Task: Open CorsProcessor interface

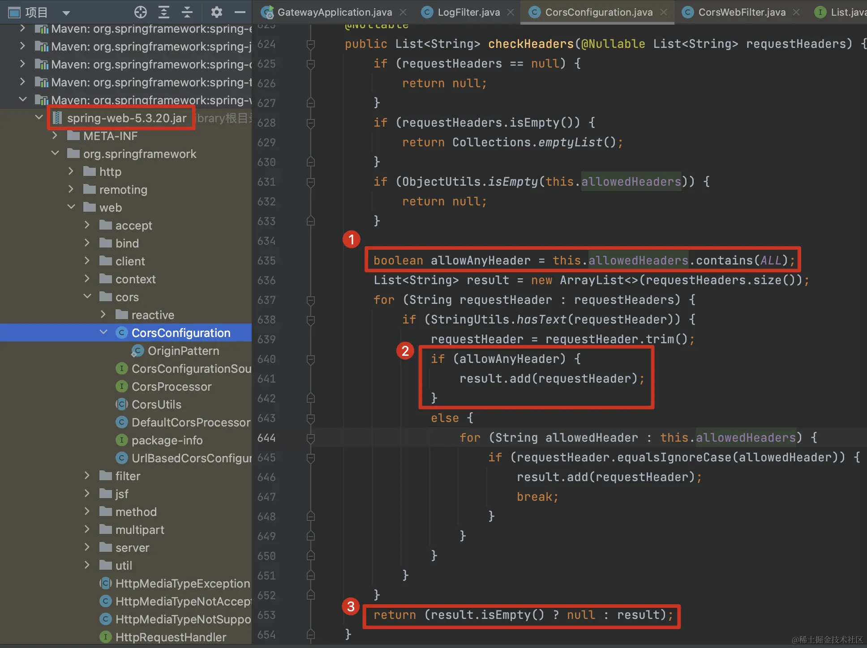Action: coord(172,386)
